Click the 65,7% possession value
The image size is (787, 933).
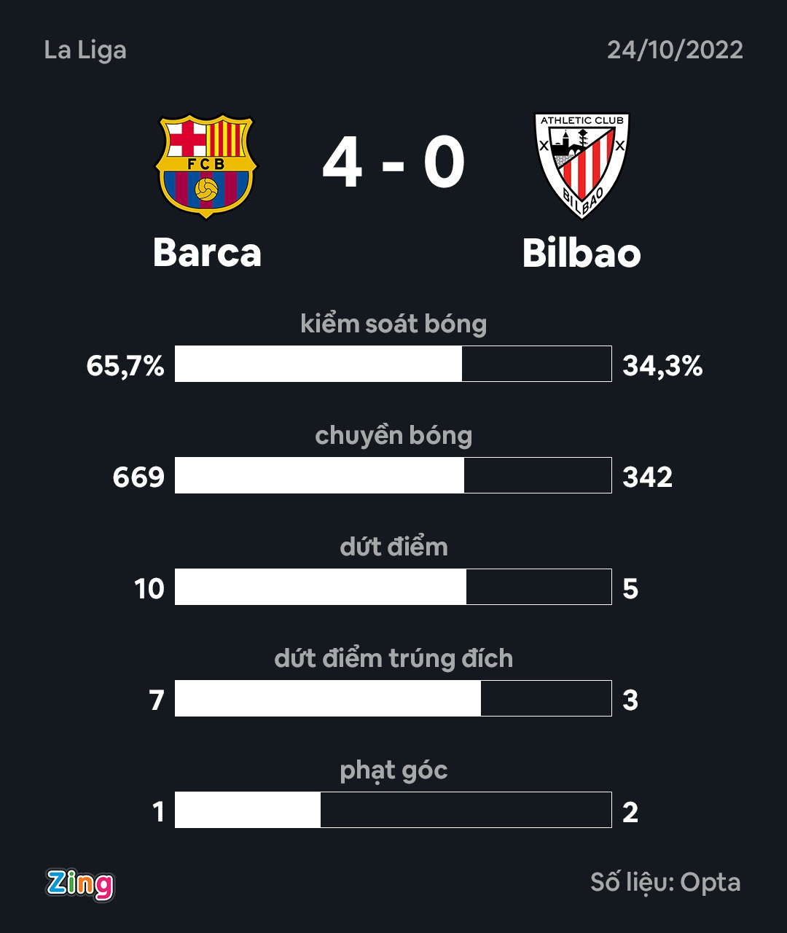click(125, 366)
